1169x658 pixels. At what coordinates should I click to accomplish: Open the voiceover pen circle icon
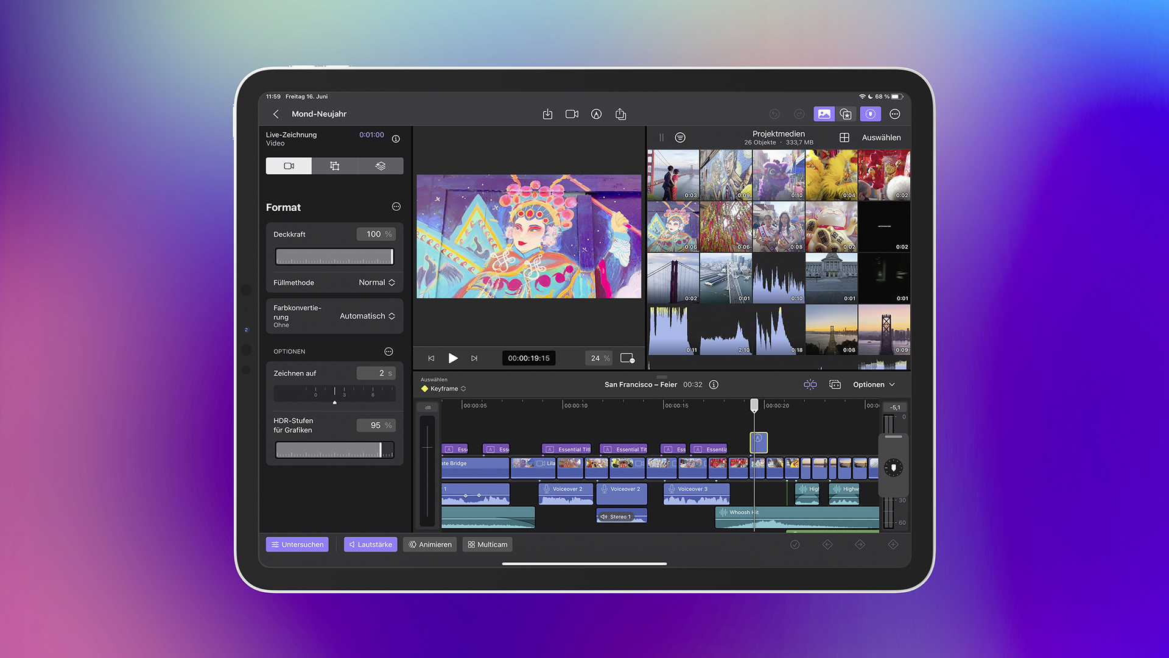[596, 114]
